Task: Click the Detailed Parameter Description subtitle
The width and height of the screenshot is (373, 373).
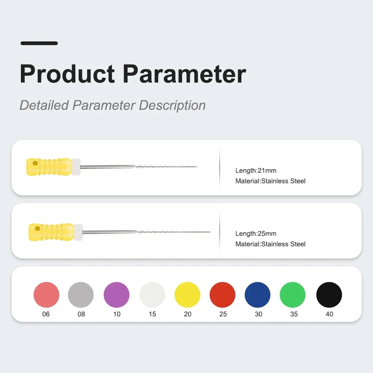Action: pyautogui.click(x=112, y=105)
